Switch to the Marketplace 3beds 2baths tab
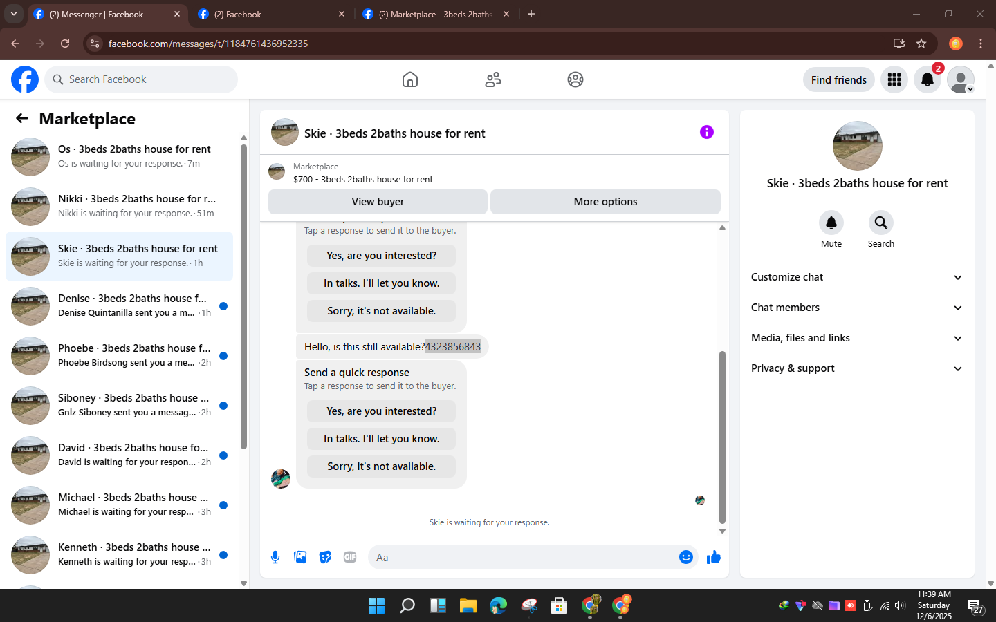 [x=436, y=14]
